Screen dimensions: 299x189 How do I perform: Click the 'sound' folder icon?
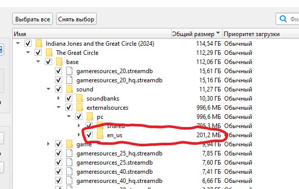(x=69, y=89)
